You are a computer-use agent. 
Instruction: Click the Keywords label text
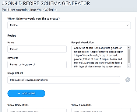click(x=13, y=58)
